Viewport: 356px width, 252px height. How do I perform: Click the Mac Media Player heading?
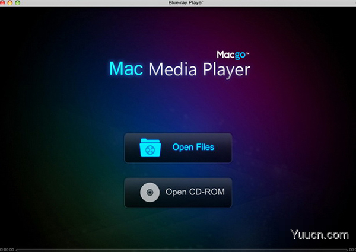(180, 69)
